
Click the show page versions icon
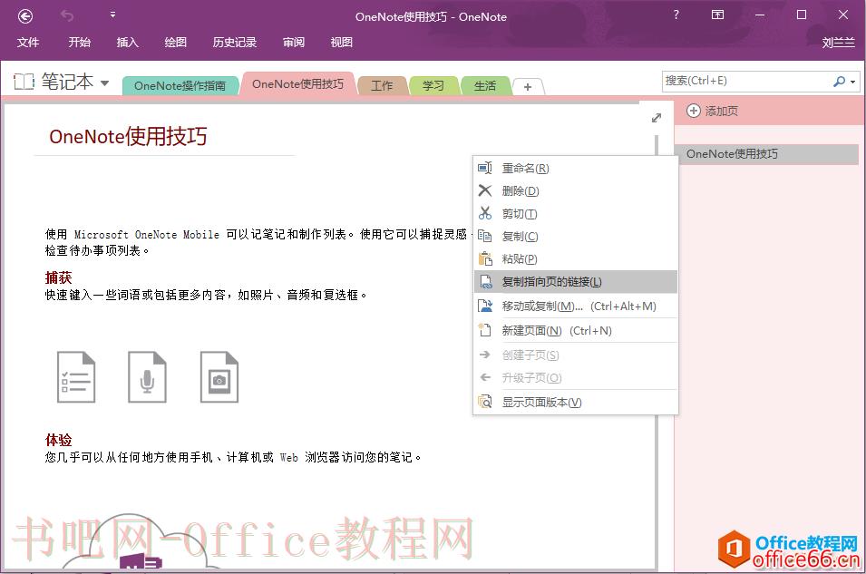(485, 402)
